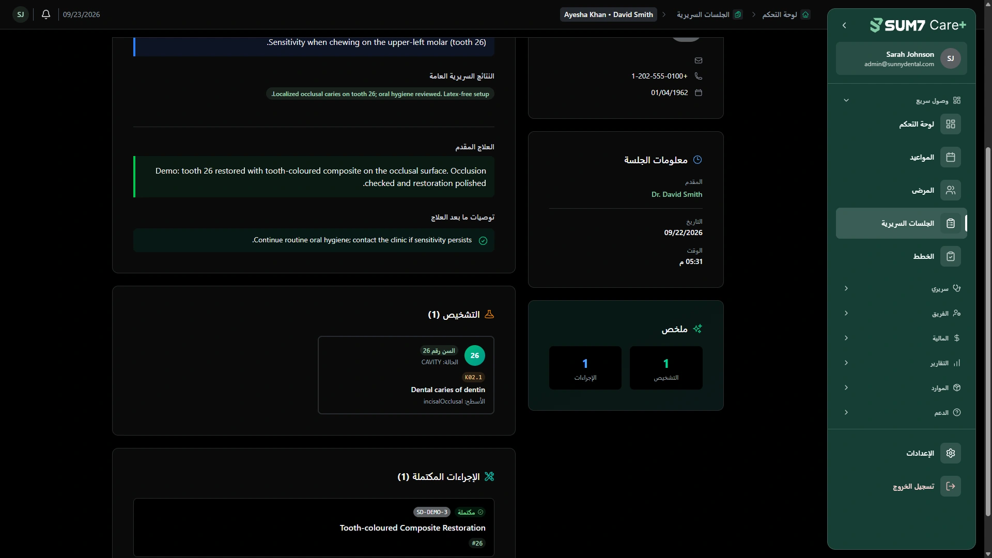Viewport: 992px width, 558px height.
Task: Open patients via the people icon
Action: pyautogui.click(x=951, y=190)
